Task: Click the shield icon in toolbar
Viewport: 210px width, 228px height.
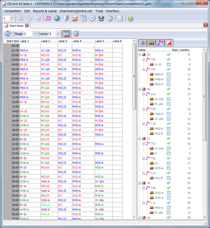Action: tap(66, 19)
